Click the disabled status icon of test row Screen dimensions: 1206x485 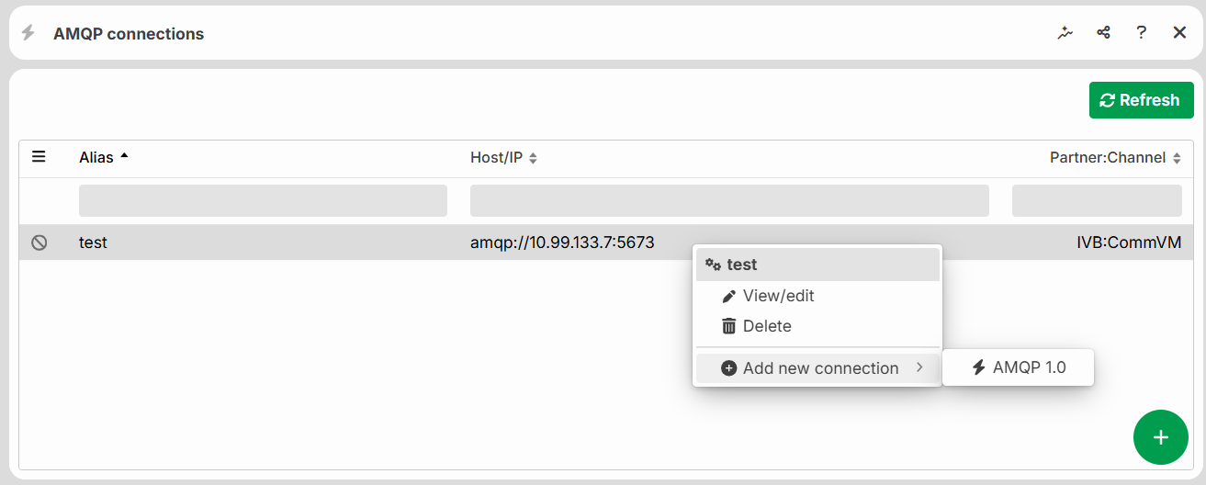[39, 242]
